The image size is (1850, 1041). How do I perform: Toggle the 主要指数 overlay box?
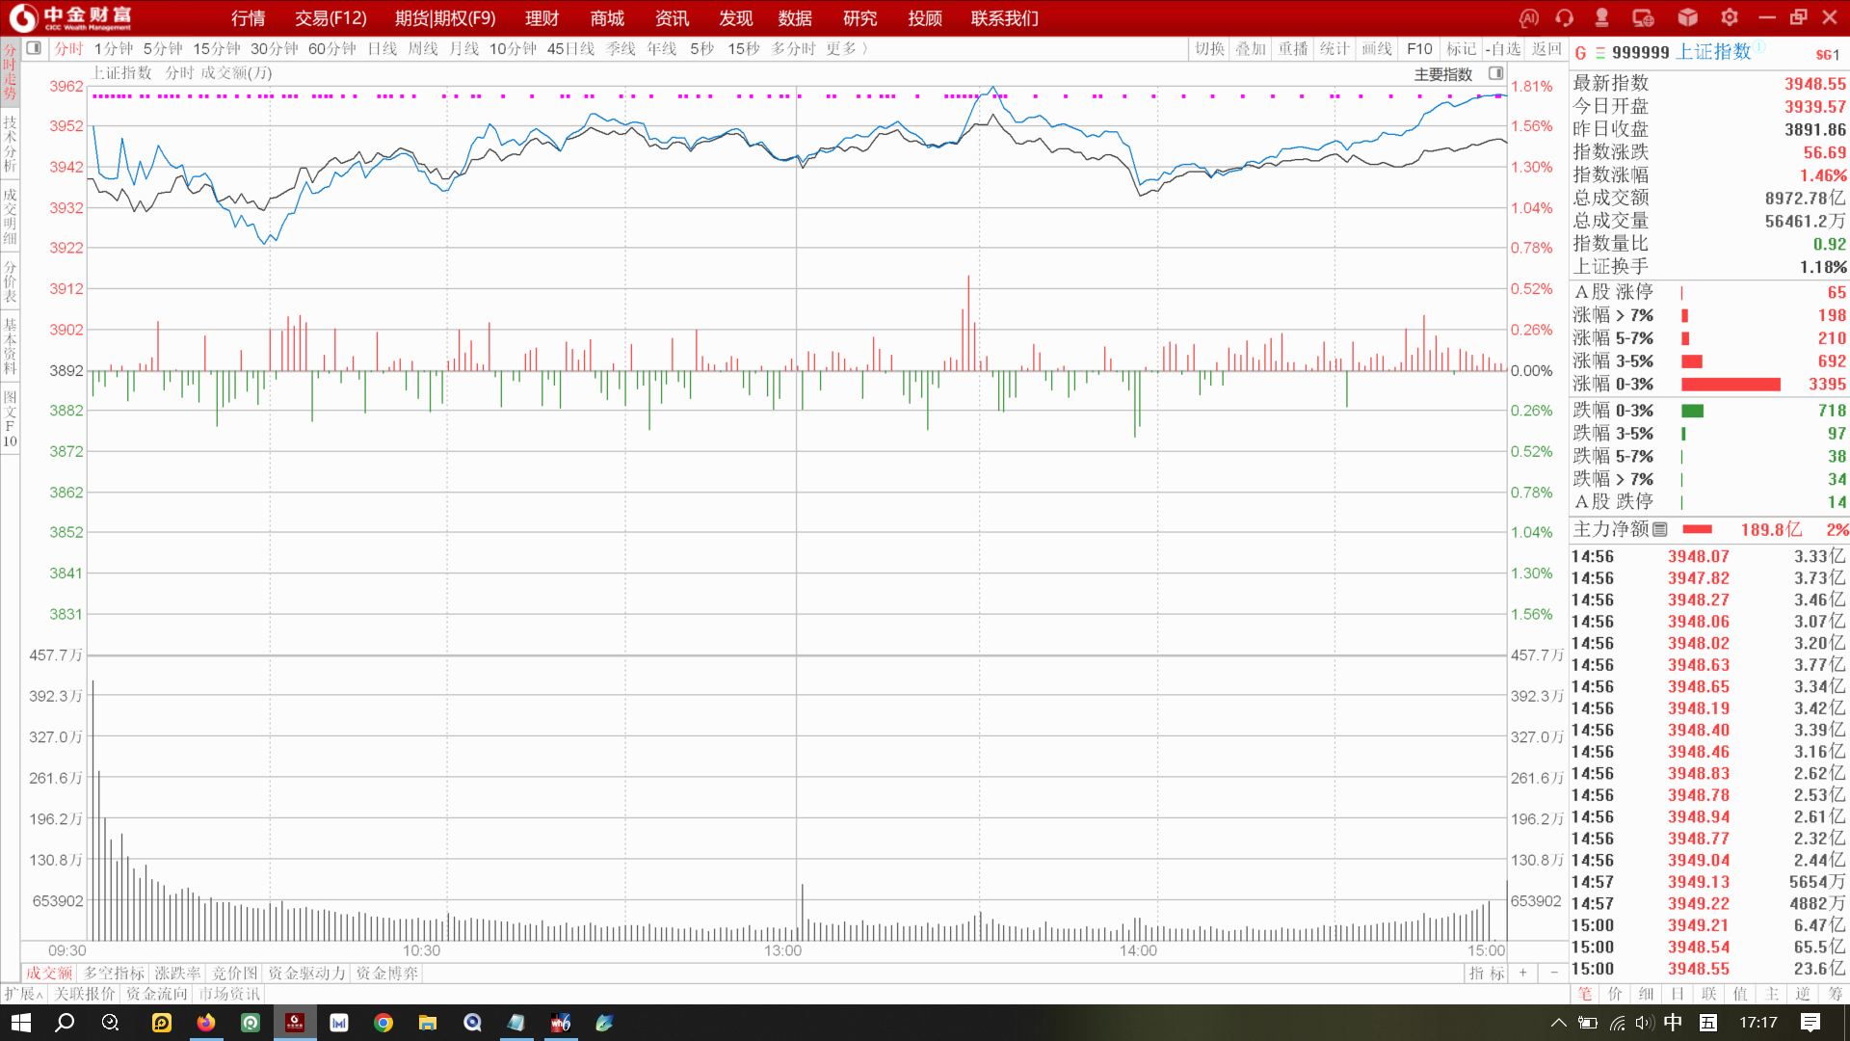(x=1495, y=74)
